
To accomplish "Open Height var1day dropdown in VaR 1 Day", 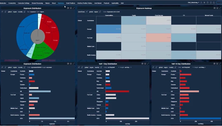I will pyautogui.click(x=128, y=67).
